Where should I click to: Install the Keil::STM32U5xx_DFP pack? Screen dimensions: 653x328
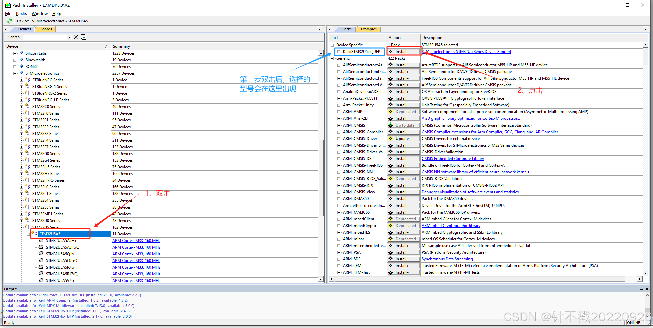coord(404,52)
